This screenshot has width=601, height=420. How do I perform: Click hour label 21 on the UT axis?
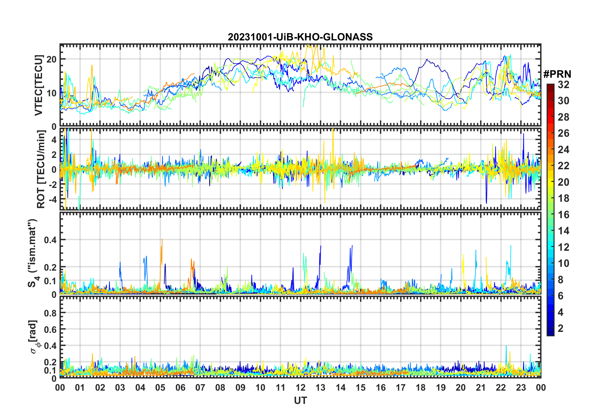click(481, 388)
